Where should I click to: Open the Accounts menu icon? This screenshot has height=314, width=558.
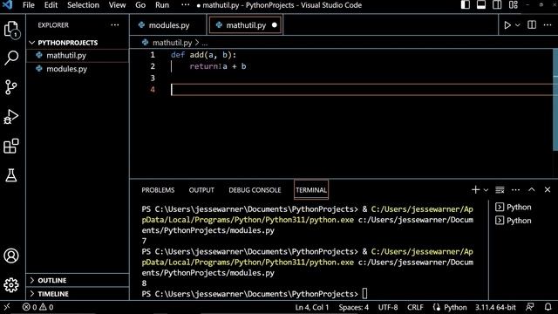(x=11, y=256)
